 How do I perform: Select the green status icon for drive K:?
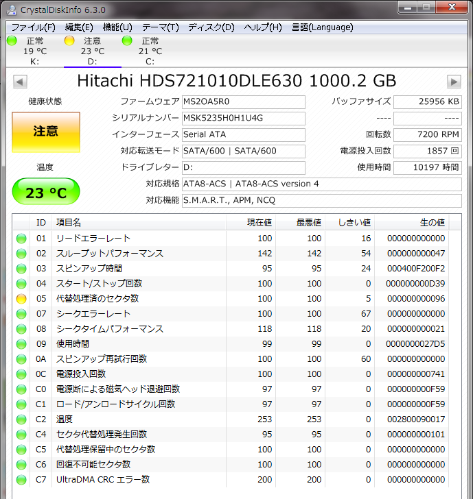click(x=12, y=41)
